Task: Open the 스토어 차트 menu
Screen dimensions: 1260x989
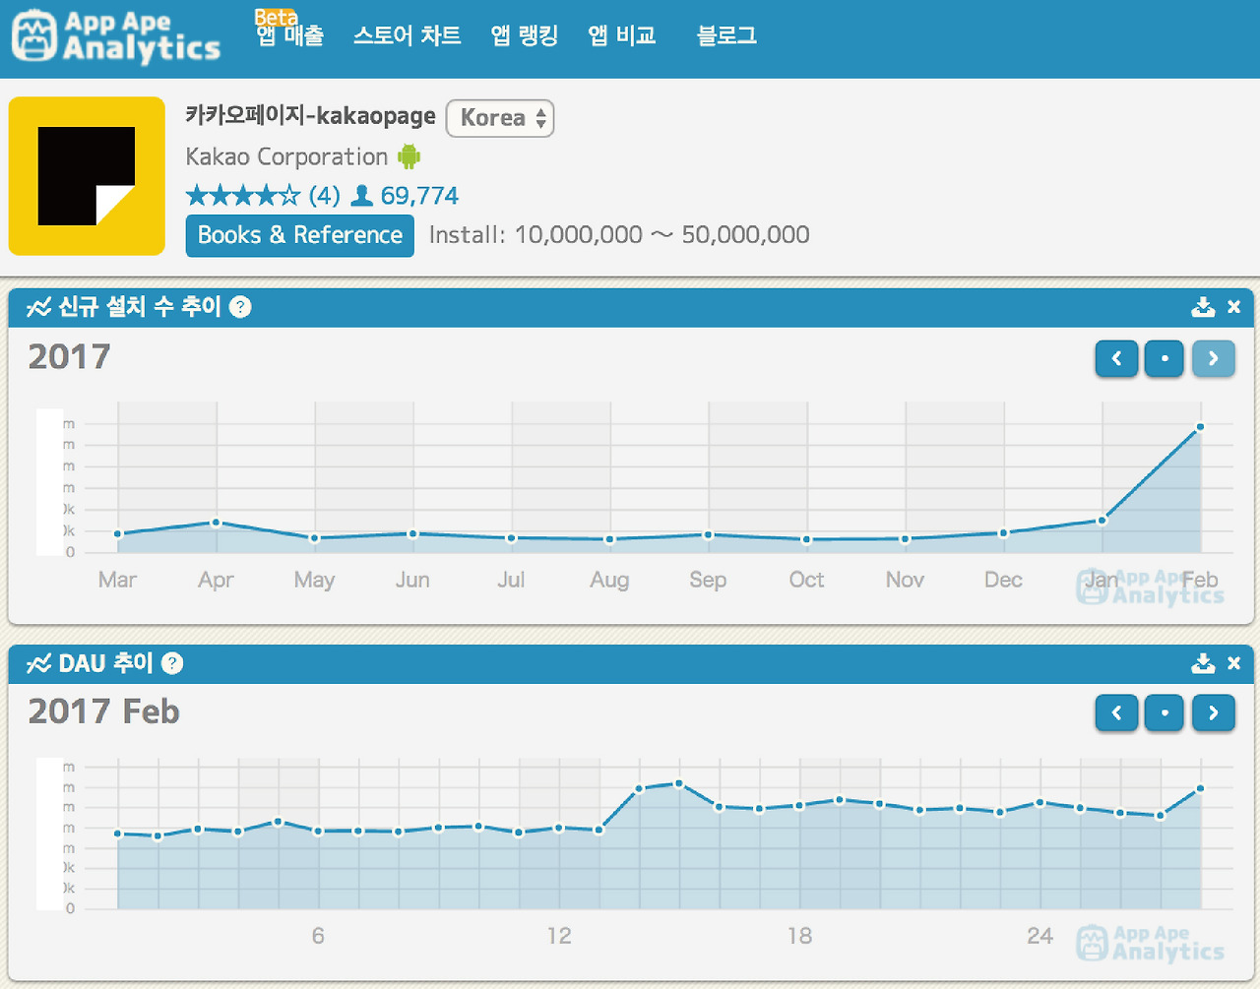Action: [407, 35]
